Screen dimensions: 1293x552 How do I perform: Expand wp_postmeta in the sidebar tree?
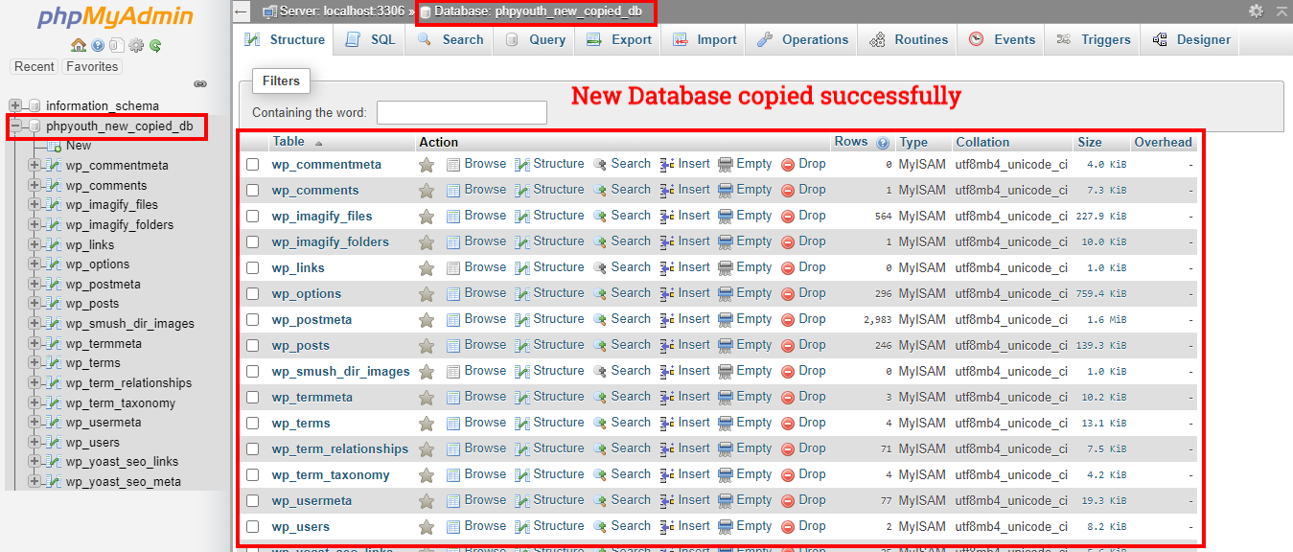pyautogui.click(x=35, y=285)
